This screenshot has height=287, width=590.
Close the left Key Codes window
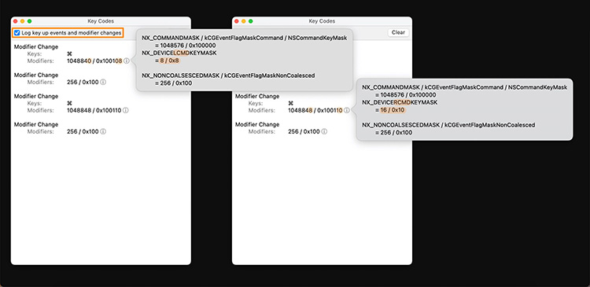coord(16,21)
